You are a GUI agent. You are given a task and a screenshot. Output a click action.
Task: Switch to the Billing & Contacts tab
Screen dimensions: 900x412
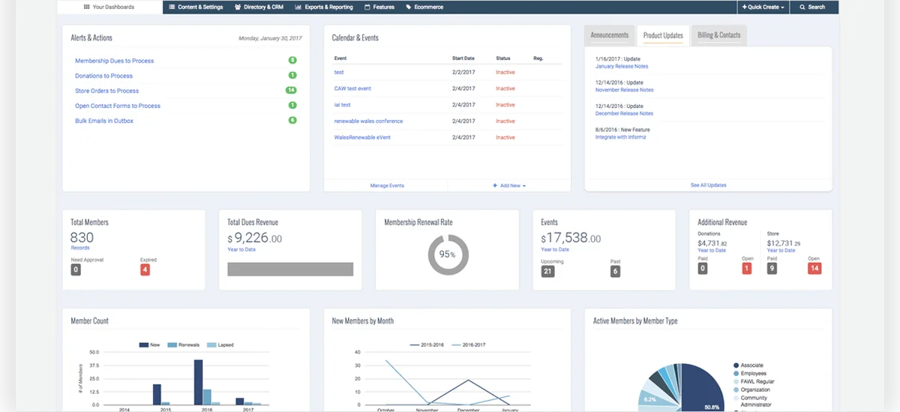[x=718, y=35]
